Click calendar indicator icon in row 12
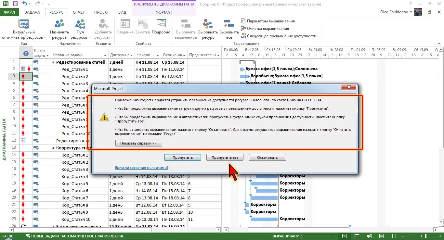This screenshot has width=444, height=240. pos(23,140)
